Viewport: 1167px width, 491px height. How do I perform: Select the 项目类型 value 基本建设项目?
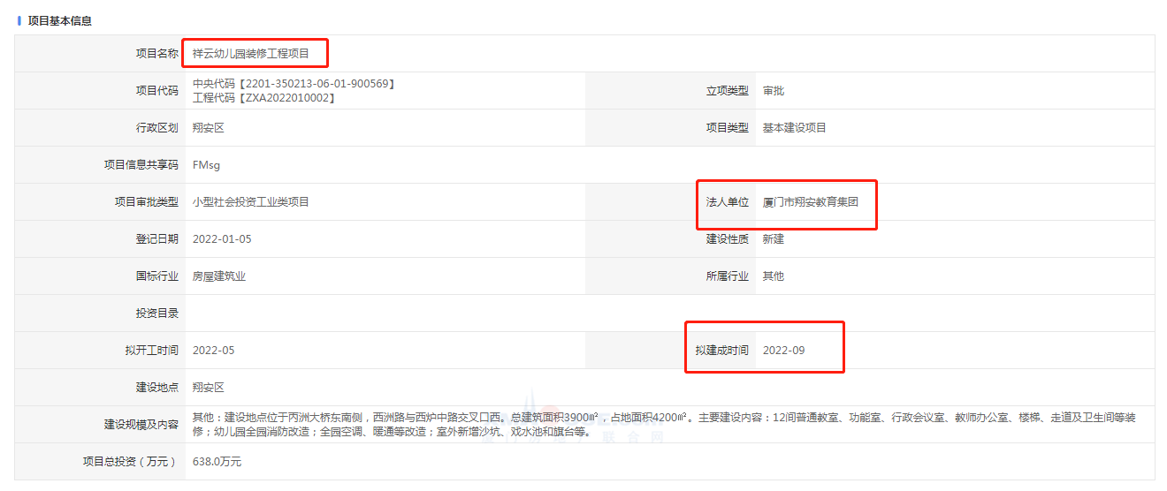tap(794, 128)
